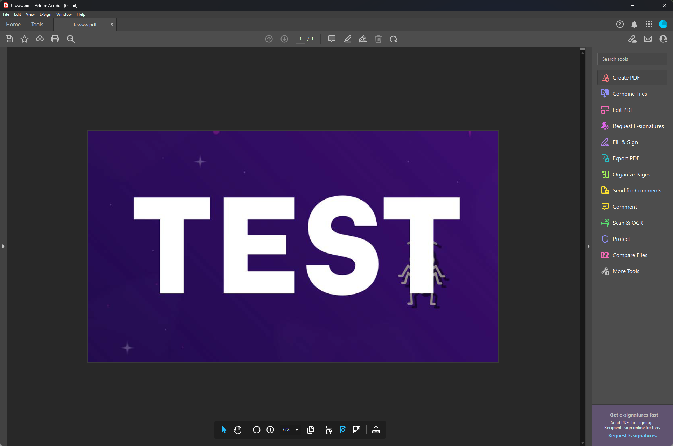Image resolution: width=673 pixels, height=446 pixels.
Task: Toggle the Selection arrow tool
Action: click(224, 430)
